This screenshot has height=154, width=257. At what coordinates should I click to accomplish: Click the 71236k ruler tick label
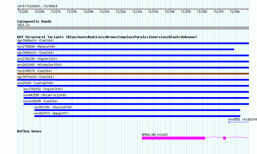tap(202, 12)
